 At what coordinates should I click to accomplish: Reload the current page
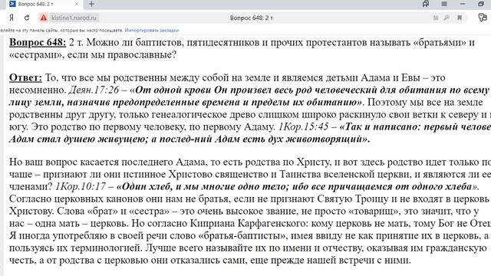tap(27, 18)
